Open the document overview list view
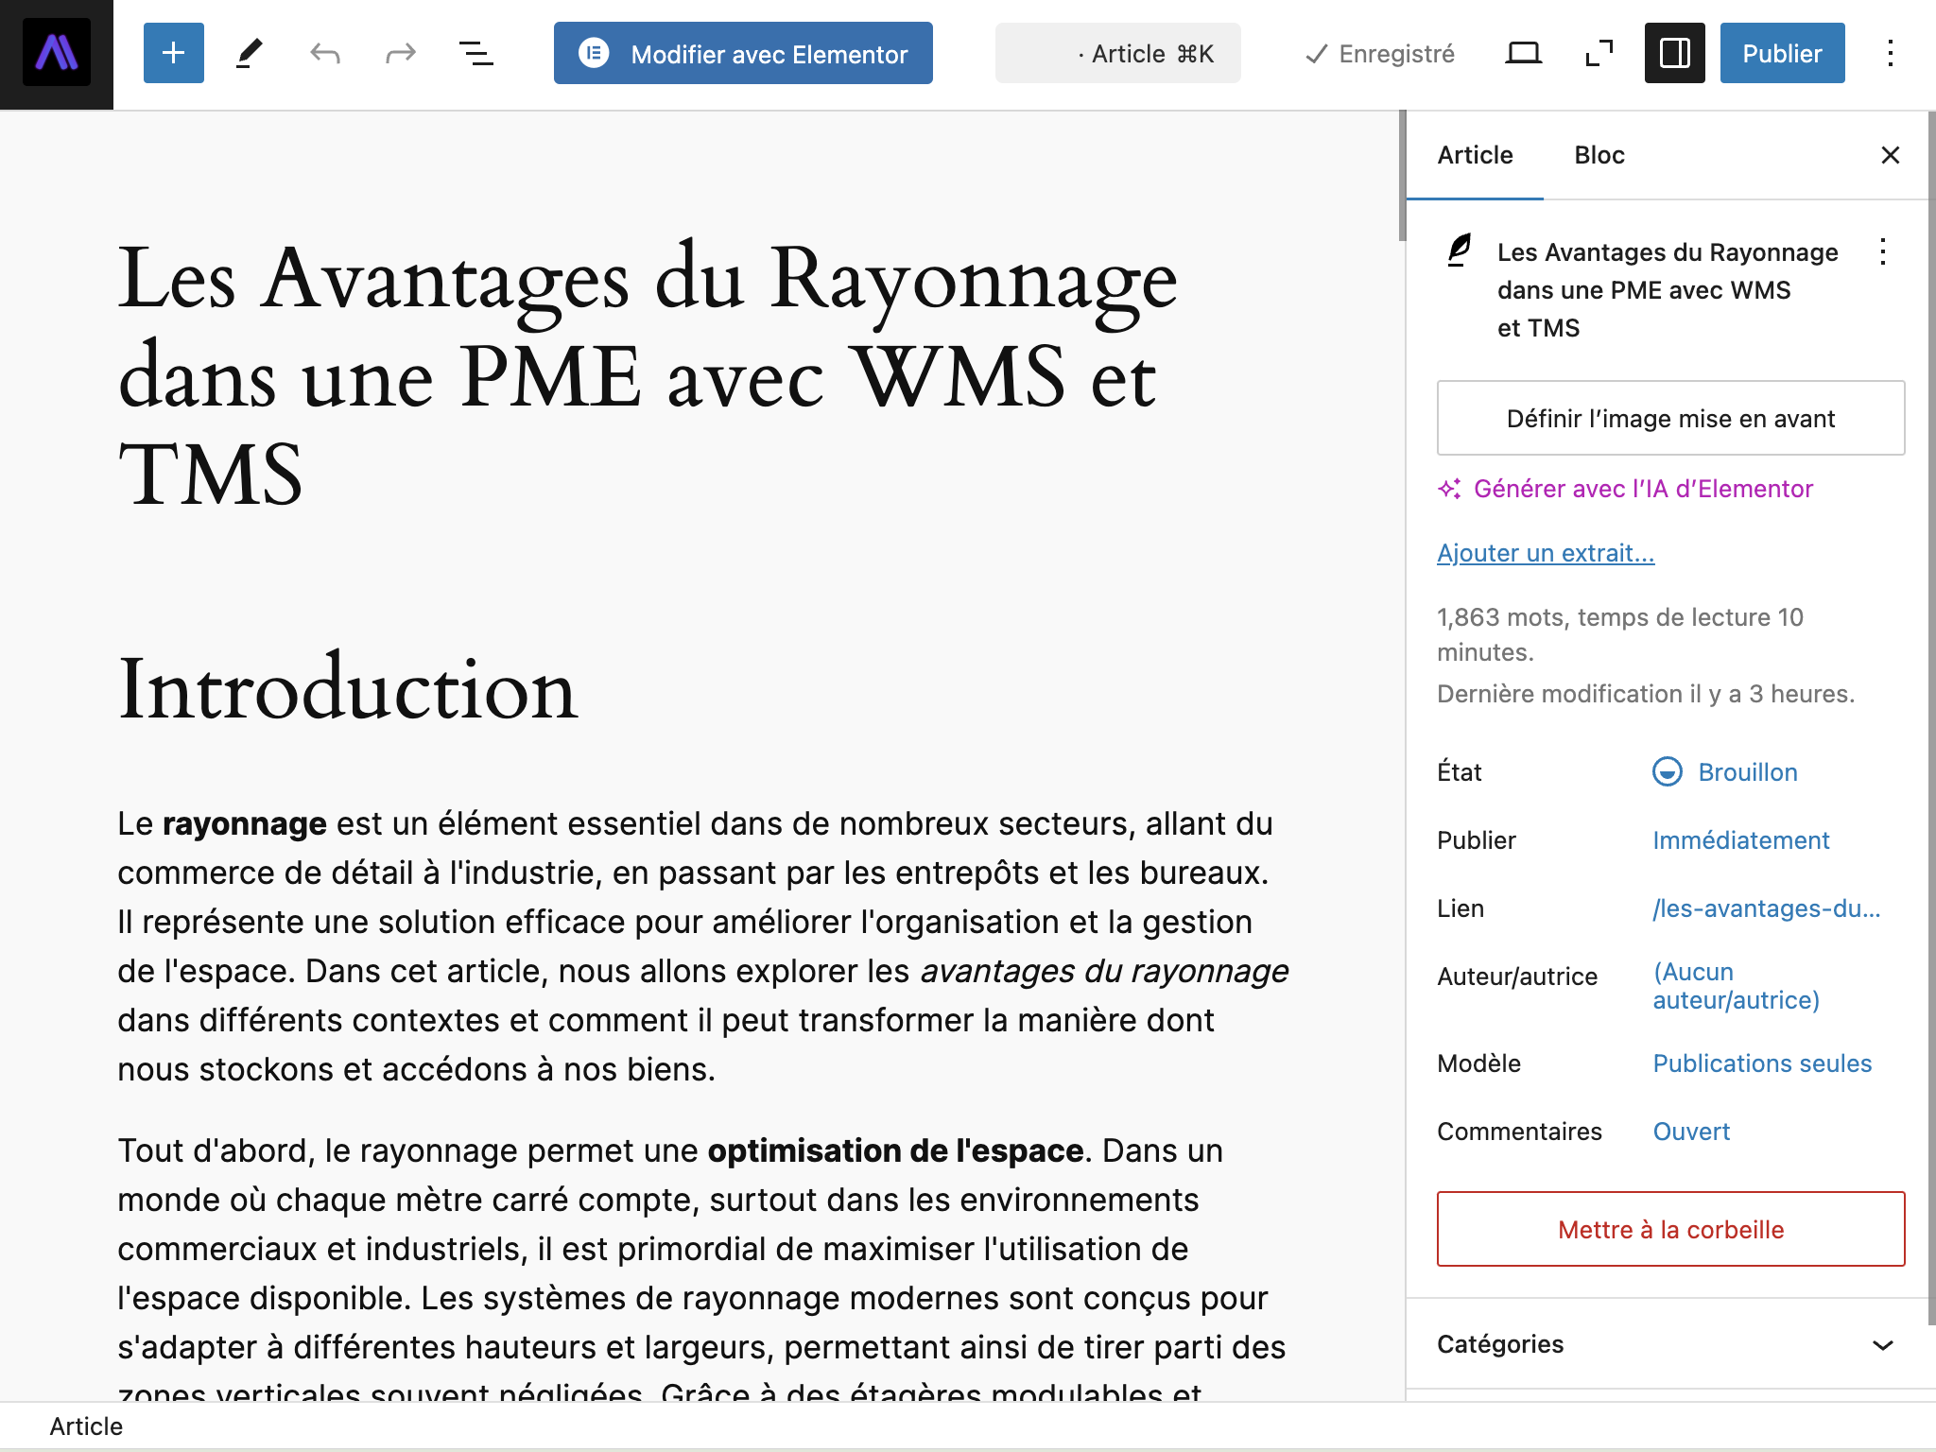The height and width of the screenshot is (1452, 1936). pos(475,53)
